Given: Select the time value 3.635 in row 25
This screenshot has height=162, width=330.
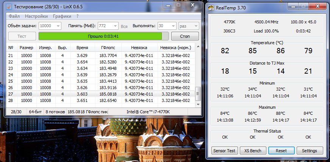Looking at the screenshot, I should click(x=82, y=81).
